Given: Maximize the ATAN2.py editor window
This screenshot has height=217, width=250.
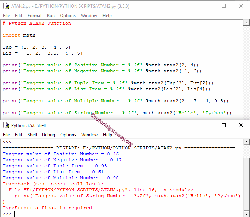Looking at the screenshot, I should [x=224, y=6].
